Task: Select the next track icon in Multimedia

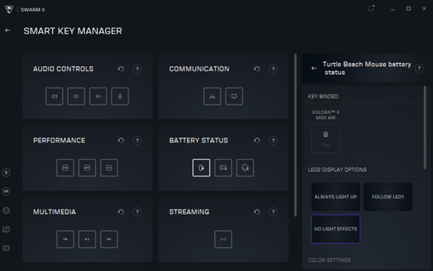Action: pyautogui.click(x=109, y=239)
